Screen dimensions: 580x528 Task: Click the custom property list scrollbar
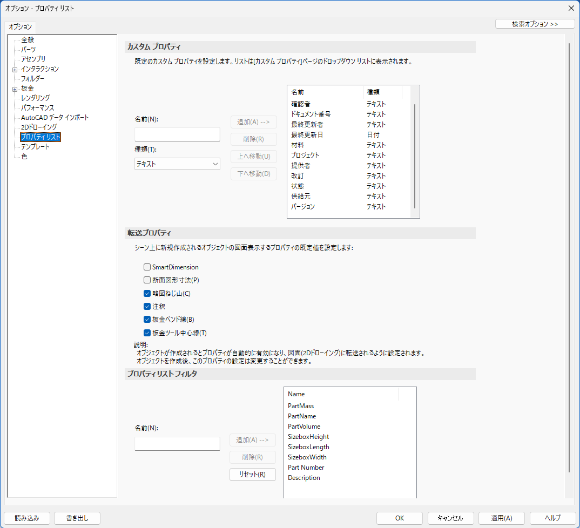coord(415,157)
